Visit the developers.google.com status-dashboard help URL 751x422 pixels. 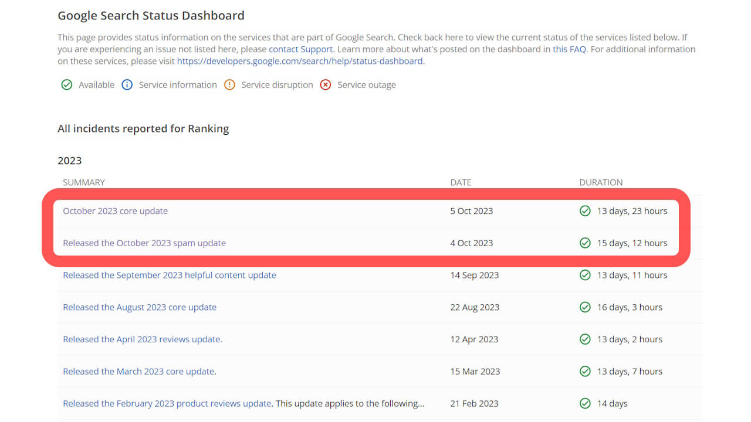click(300, 61)
